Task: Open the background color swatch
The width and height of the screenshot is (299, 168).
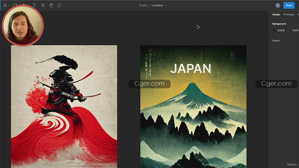Action: click(x=274, y=31)
